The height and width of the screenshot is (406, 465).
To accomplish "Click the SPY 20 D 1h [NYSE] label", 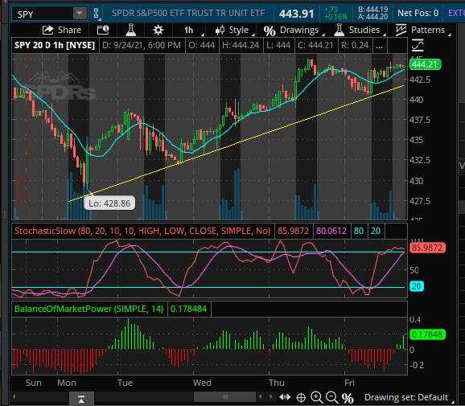I will pyautogui.click(x=55, y=45).
